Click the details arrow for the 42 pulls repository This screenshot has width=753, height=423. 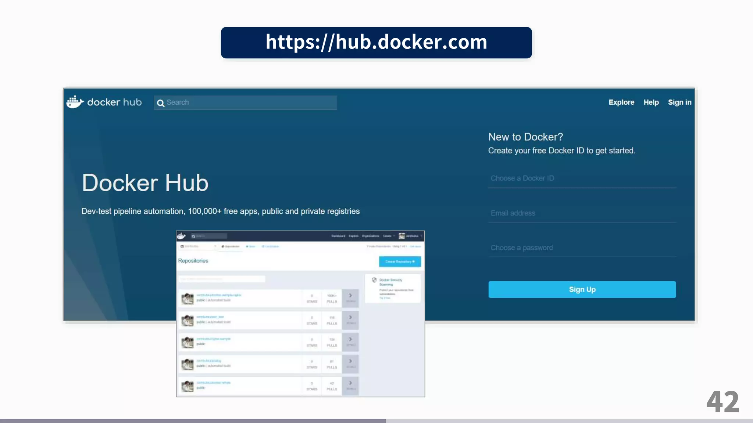[x=350, y=386]
